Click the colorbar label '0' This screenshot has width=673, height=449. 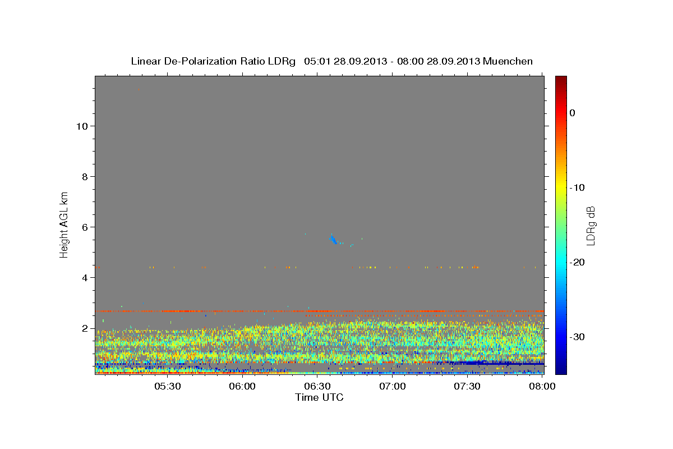572,113
